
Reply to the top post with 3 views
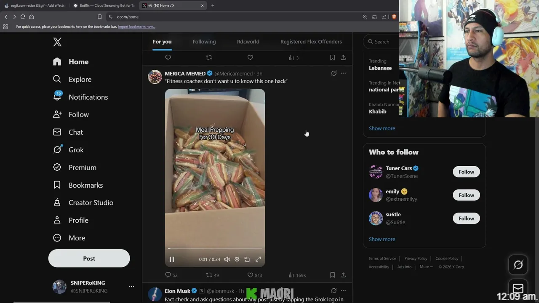coord(168,57)
